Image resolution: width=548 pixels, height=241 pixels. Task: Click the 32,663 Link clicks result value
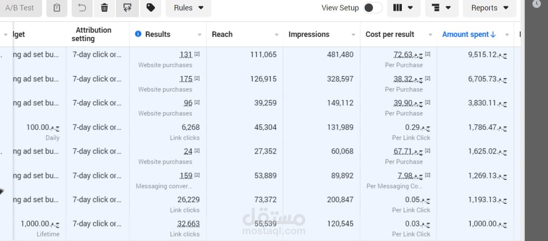[x=188, y=224]
